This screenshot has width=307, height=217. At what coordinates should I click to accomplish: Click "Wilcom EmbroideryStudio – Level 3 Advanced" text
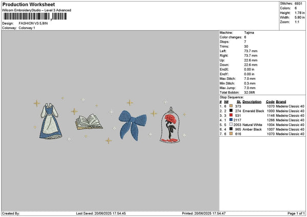pyautogui.click(x=37, y=10)
